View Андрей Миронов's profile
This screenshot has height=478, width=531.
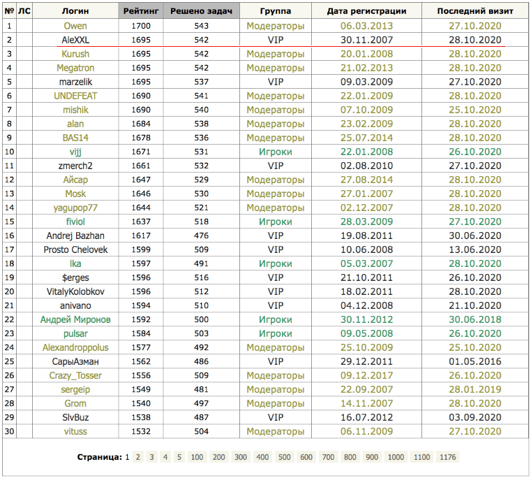pos(75,319)
